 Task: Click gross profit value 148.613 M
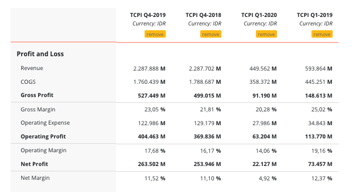coord(318,95)
